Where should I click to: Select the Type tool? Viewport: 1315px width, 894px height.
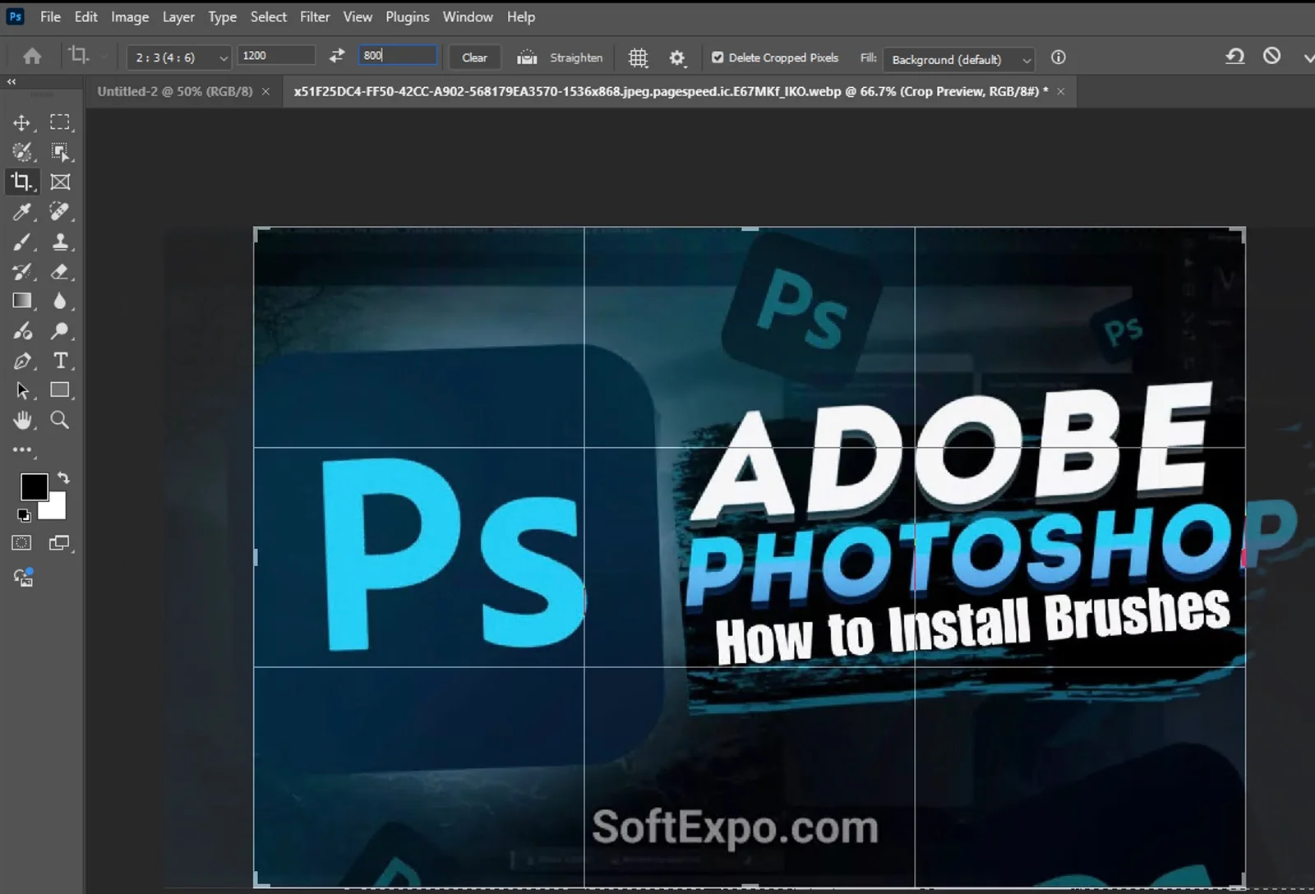coord(59,361)
